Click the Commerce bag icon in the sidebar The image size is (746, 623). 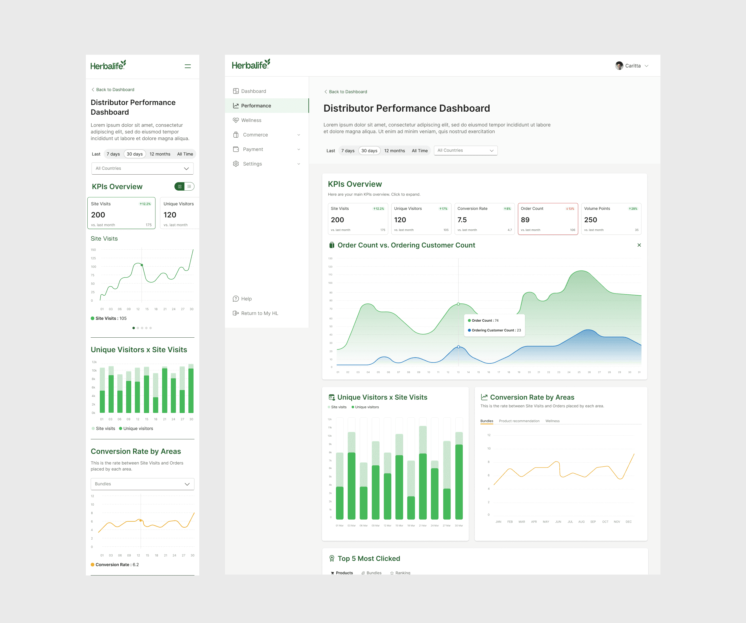click(236, 135)
